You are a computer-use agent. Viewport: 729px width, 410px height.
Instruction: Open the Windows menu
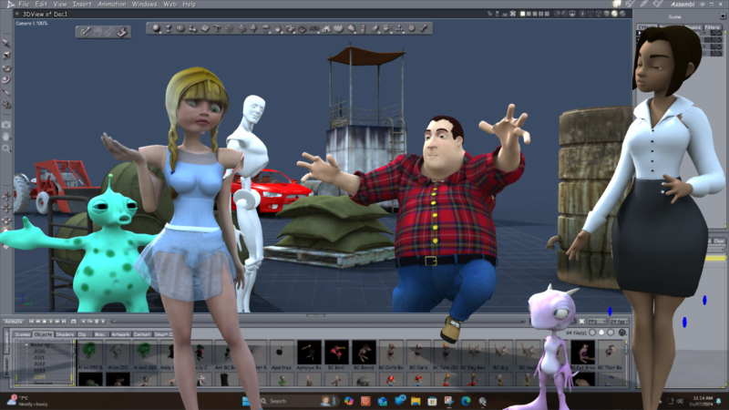coord(144,5)
